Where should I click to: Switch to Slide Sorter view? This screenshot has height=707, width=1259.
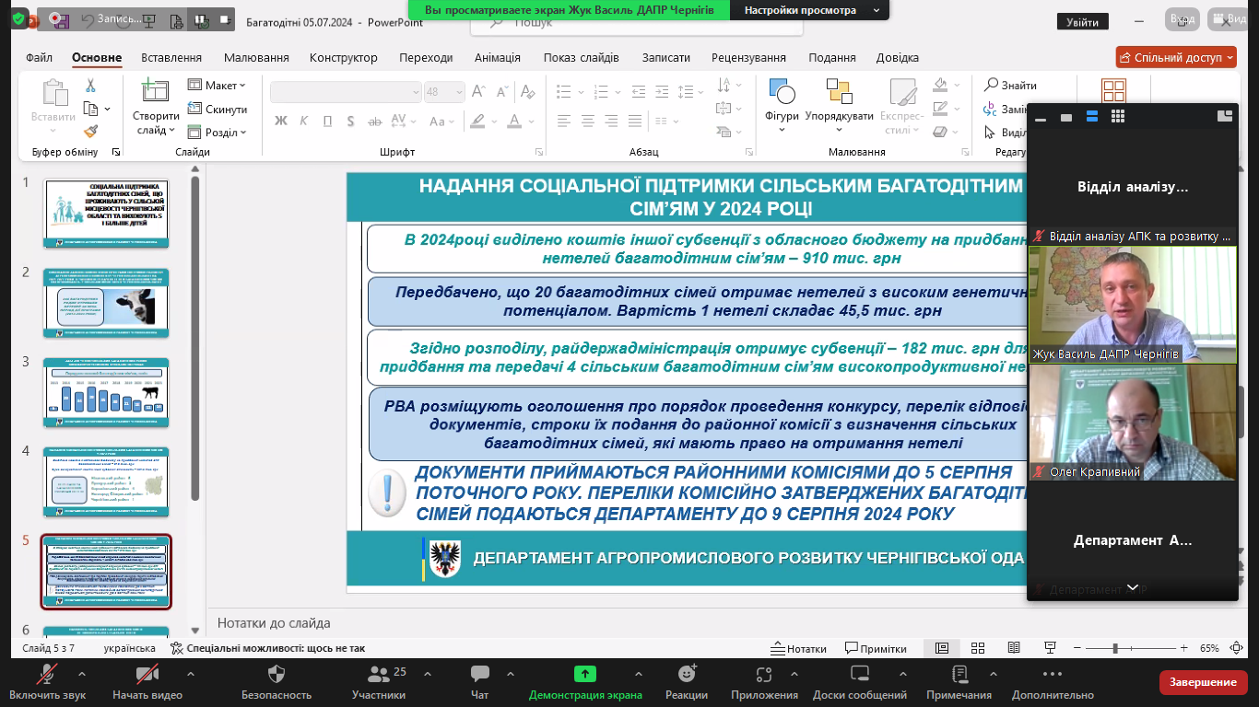978,648
